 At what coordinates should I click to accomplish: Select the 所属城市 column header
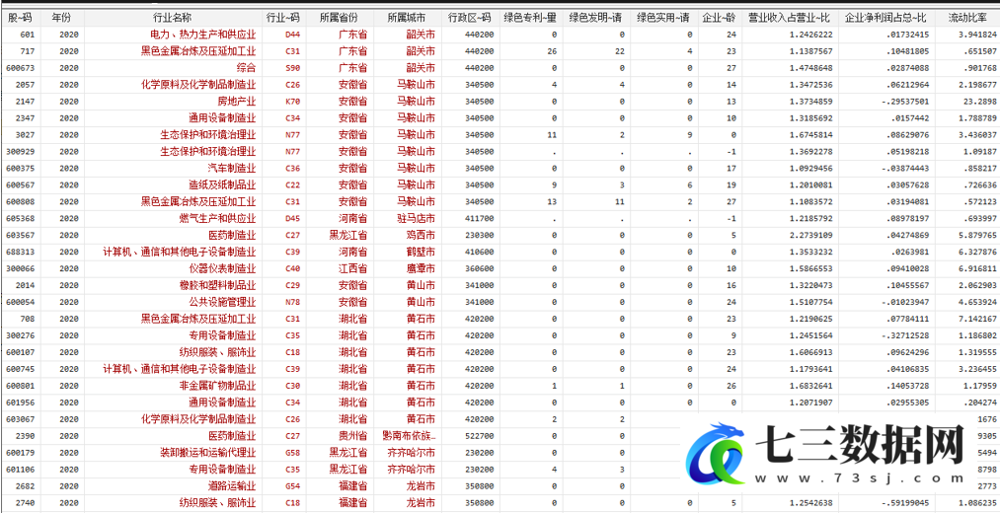[x=407, y=17]
